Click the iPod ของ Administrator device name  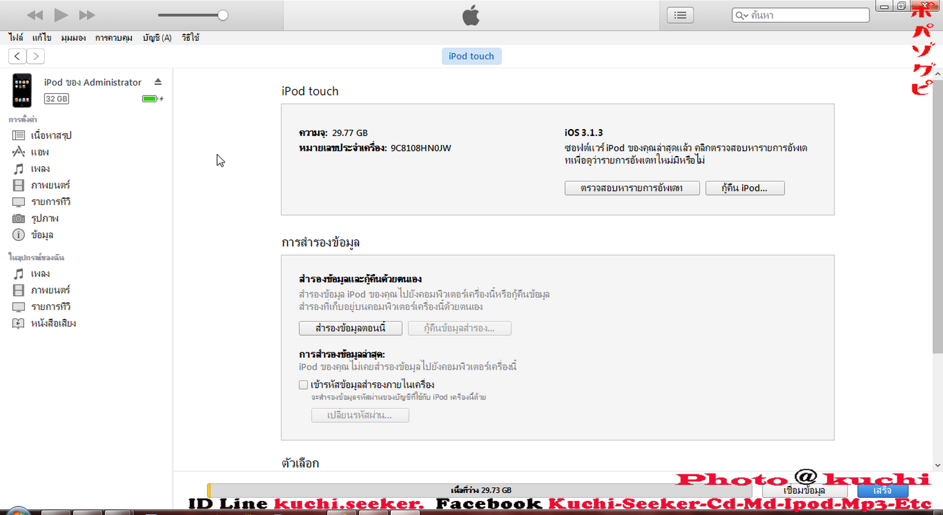[93, 82]
